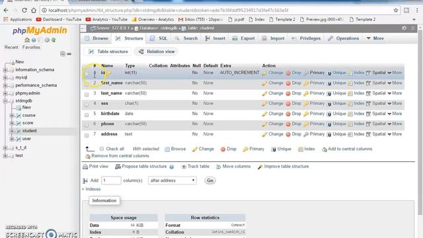
Task: Click the phpMyAdmin home icon
Action: coord(27,40)
